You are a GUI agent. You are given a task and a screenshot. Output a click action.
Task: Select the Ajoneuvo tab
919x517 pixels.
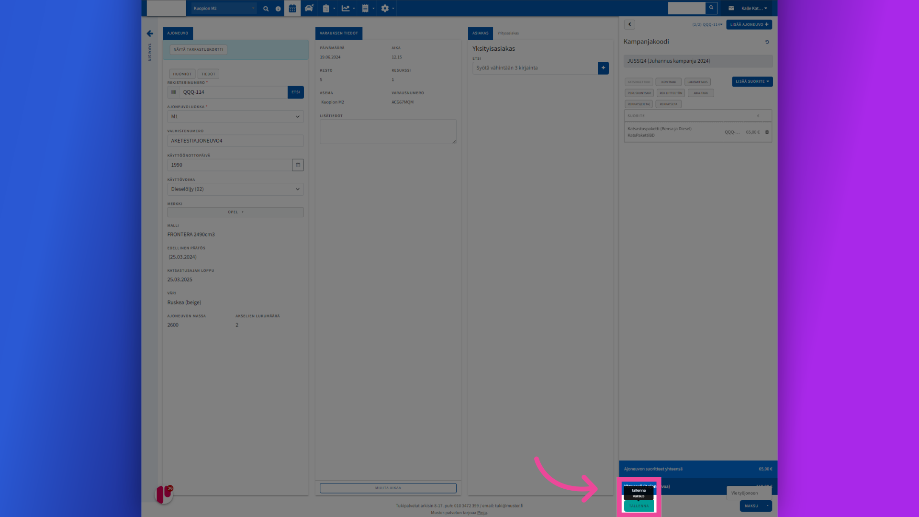[x=178, y=34]
